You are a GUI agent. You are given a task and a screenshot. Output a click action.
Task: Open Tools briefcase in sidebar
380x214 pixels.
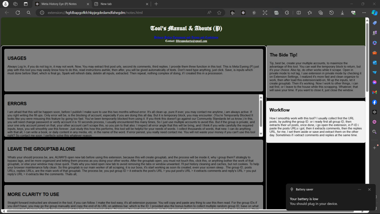click(x=374, y=53)
